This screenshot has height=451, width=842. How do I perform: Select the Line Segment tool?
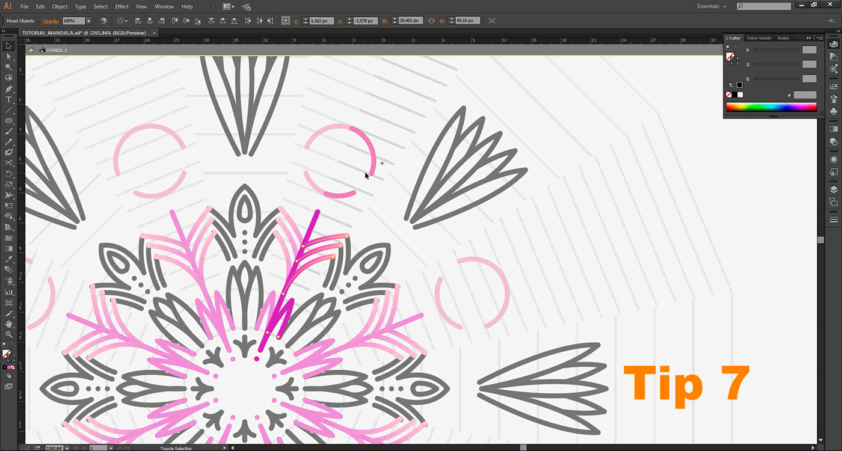(9, 111)
